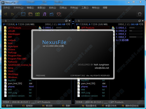Open the recycle bin toolbar icon
Viewport: 146px width, 109px height.
[140, 14]
